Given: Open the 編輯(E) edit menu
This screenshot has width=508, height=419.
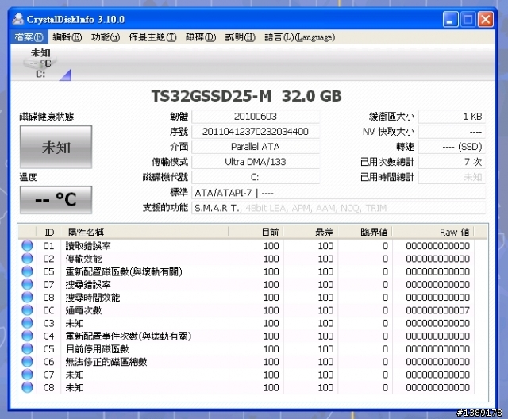Looking at the screenshot, I should (x=67, y=37).
